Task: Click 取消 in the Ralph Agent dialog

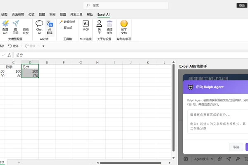Action: 236,147
